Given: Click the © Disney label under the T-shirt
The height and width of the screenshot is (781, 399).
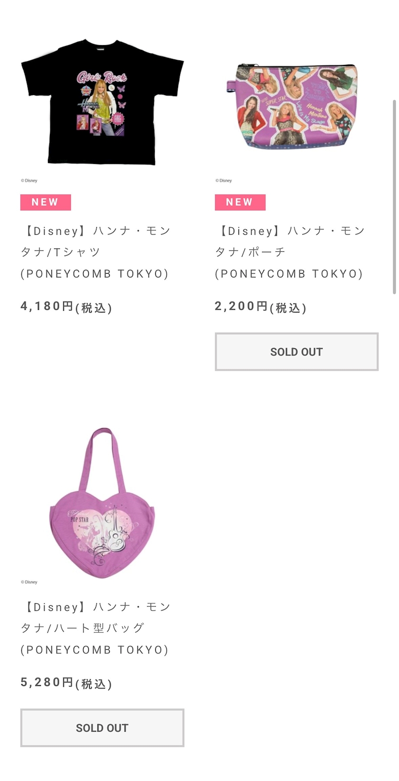Looking at the screenshot, I should 29,181.
